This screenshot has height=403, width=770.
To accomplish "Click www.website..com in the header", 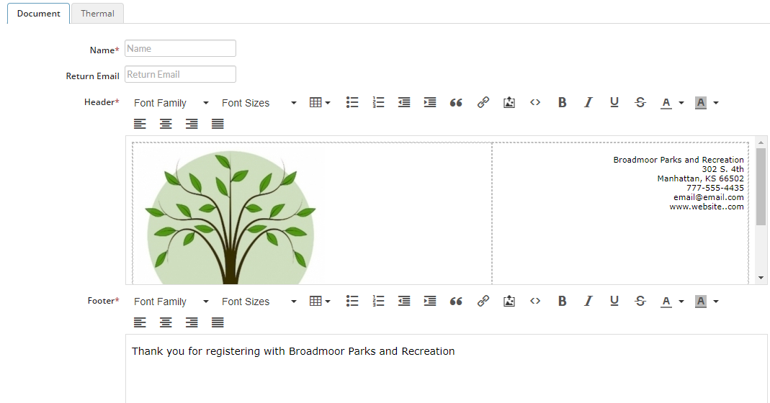I will tap(706, 207).
